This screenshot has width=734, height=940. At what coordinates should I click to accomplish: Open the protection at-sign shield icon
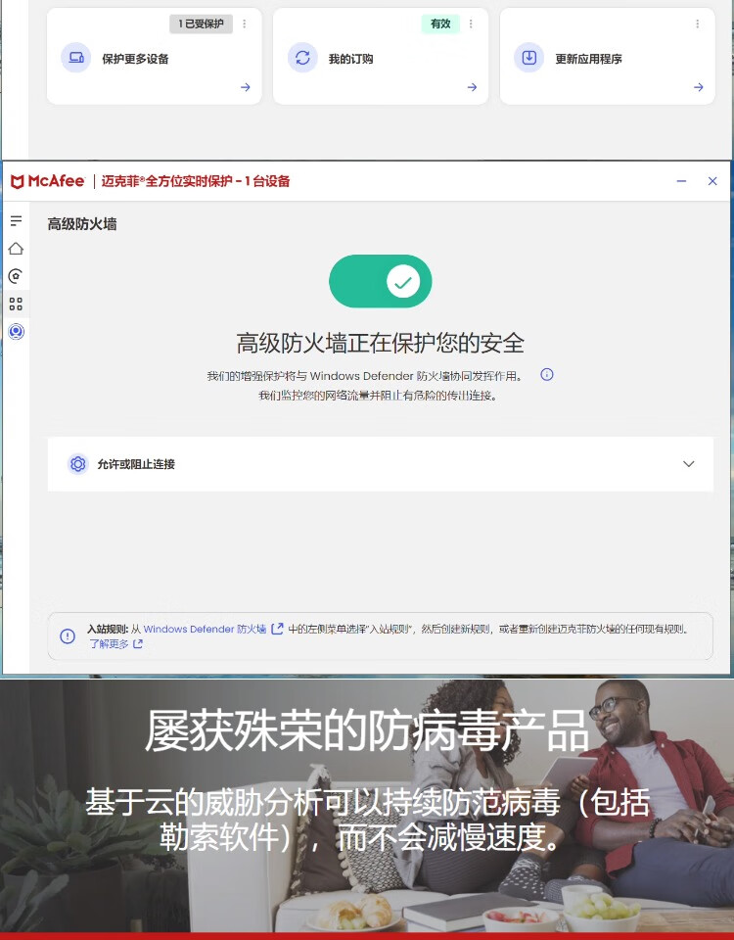17,276
